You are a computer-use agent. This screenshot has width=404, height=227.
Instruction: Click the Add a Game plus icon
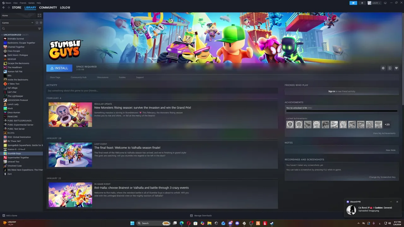click(4, 216)
